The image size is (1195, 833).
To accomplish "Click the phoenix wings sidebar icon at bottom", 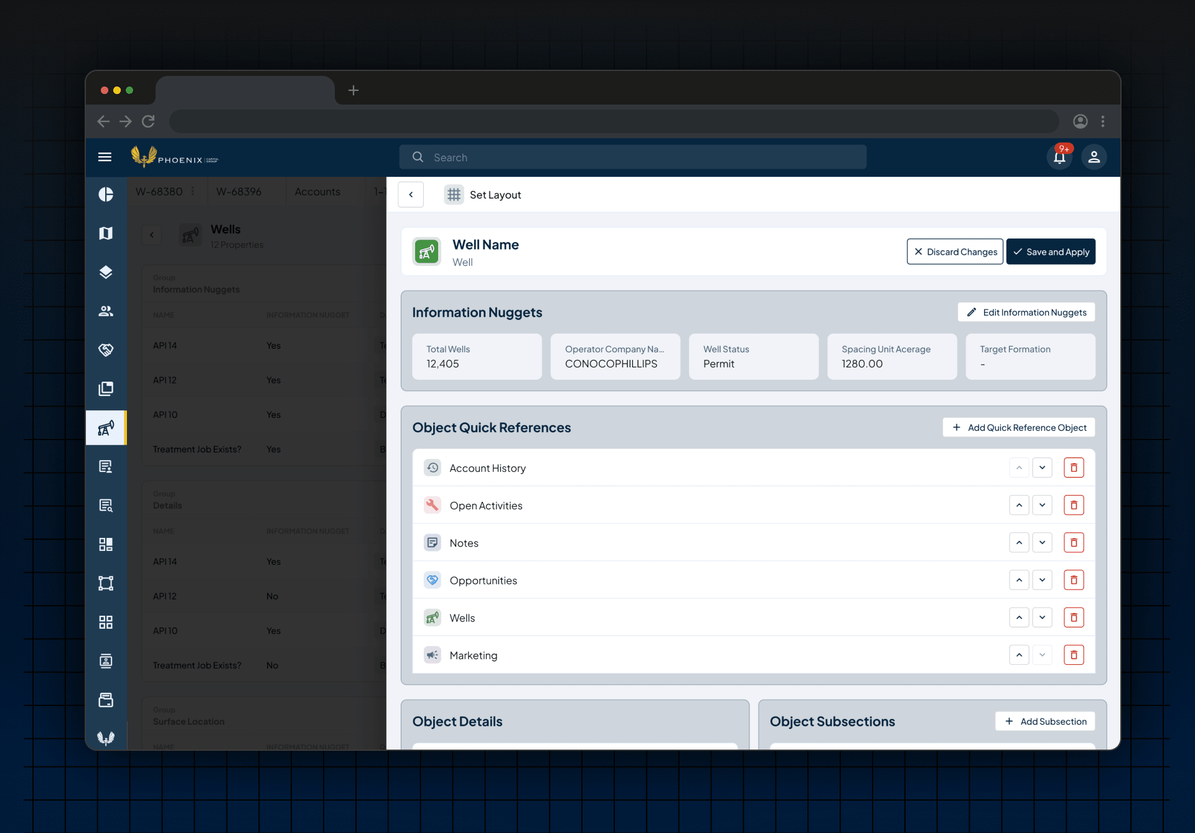I will 106,738.
